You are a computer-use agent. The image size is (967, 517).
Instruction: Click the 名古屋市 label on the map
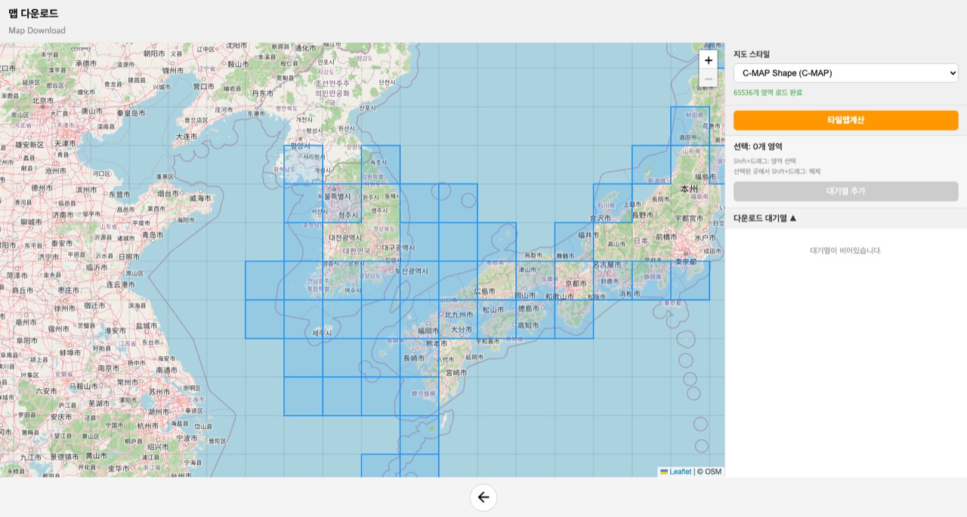607,265
